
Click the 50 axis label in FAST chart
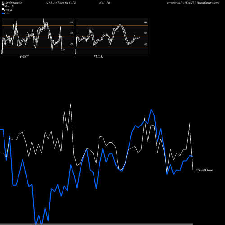pyautogui.click(x=72, y=33)
